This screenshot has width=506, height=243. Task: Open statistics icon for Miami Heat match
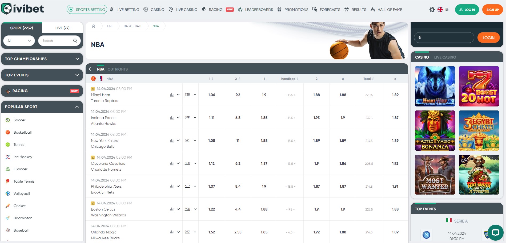coord(172,95)
